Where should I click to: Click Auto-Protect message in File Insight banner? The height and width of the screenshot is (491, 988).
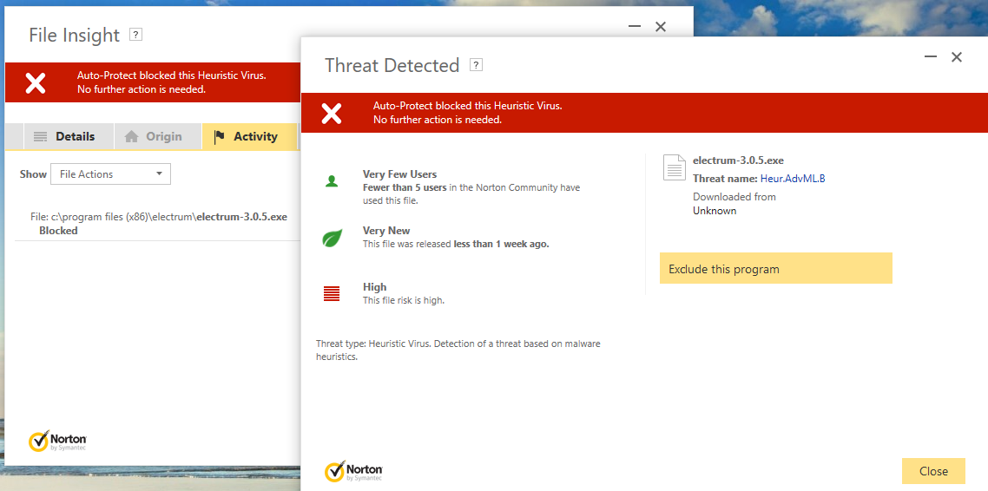pyautogui.click(x=171, y=82)
